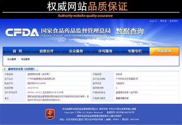Click the 产品名称 label
Viewport: 182px width, 125px height.
[9, 74]
